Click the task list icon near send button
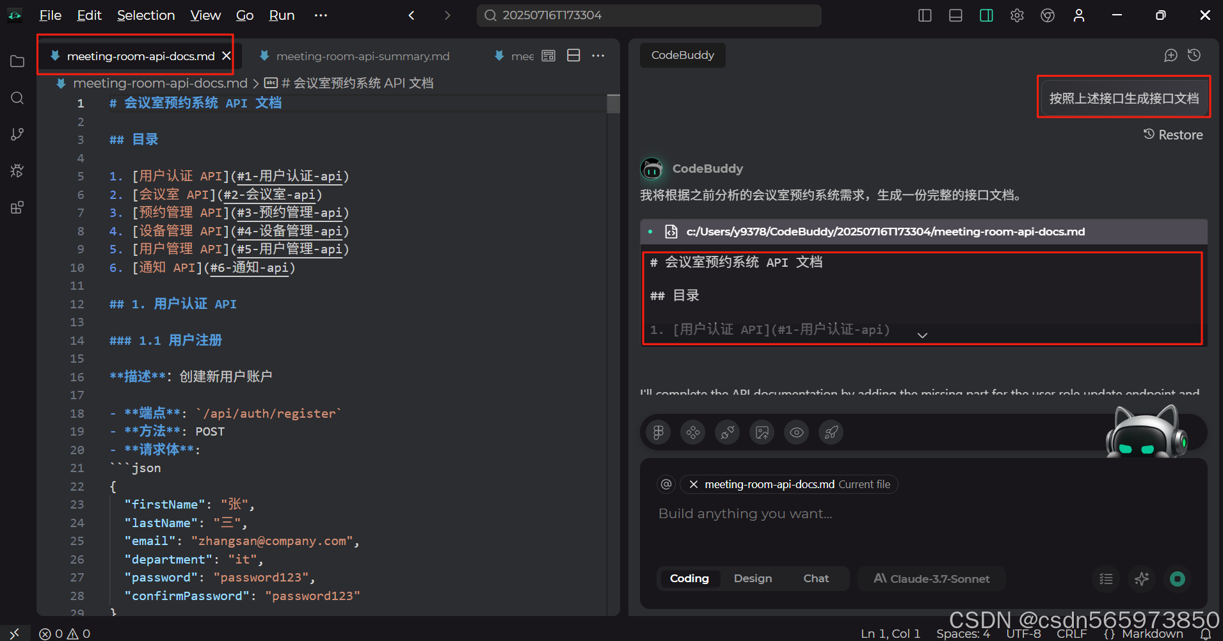1223x641 pixels. [1106, 579]
